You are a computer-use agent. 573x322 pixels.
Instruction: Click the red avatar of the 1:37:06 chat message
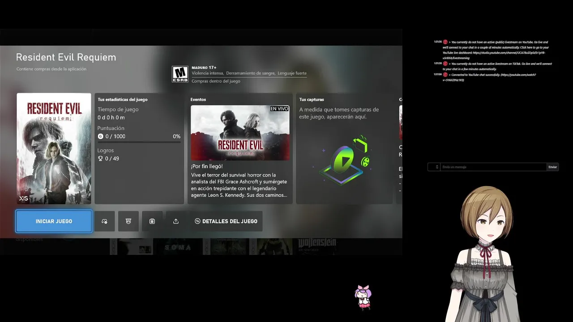pos(445,75)
